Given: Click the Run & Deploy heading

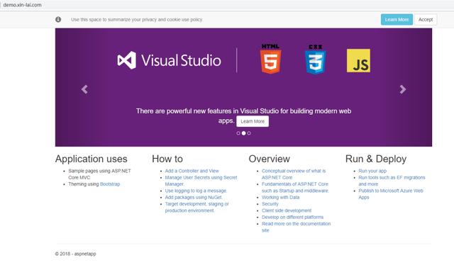Looking at the screenshot, I should [376, 159].
